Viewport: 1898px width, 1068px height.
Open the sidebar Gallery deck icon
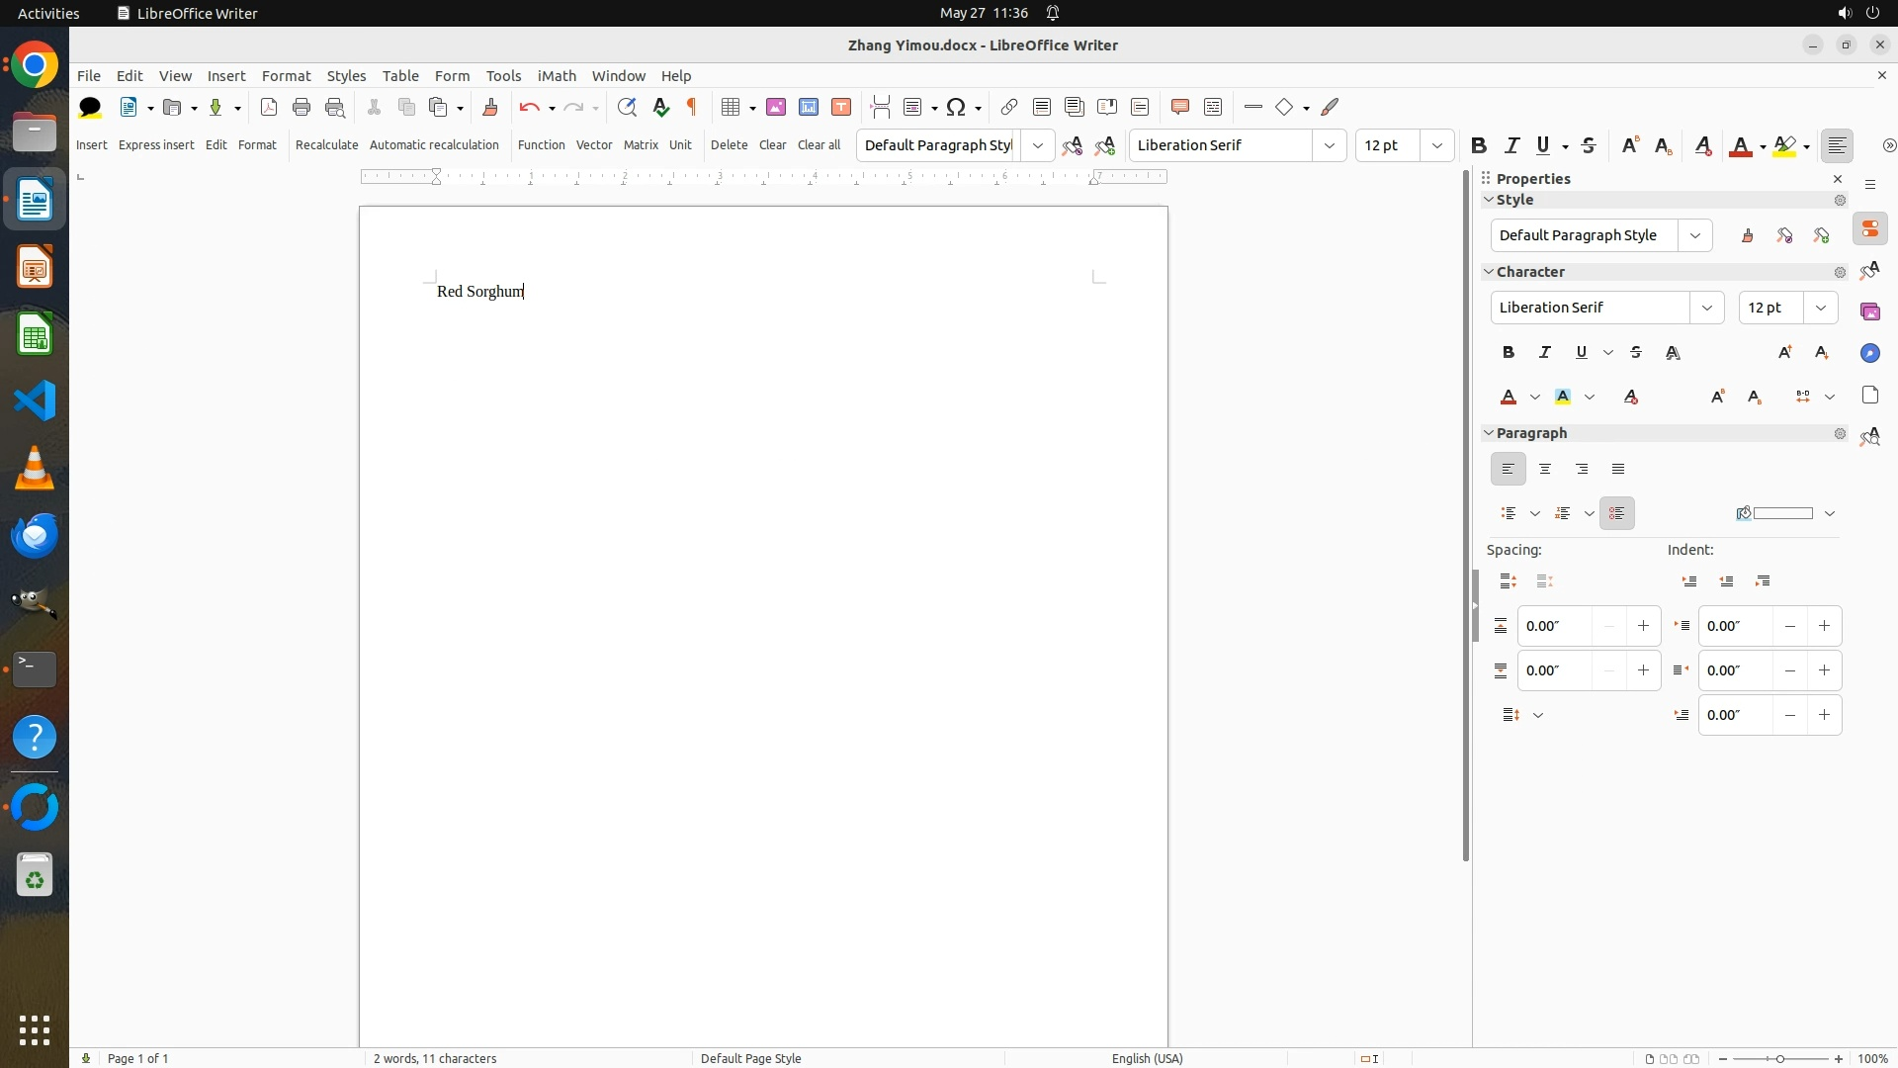(1869, 311)
